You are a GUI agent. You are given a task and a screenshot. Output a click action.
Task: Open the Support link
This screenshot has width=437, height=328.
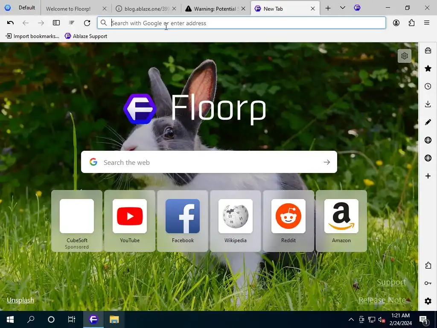click(x=391, y=282)
